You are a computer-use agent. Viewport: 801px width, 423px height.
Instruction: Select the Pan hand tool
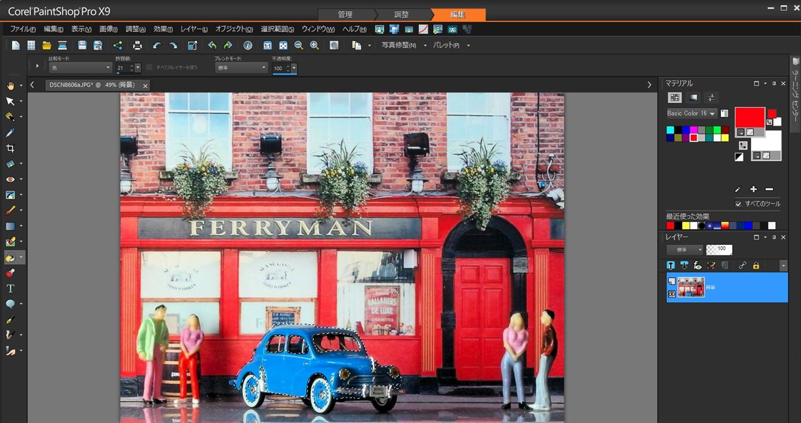11,86
